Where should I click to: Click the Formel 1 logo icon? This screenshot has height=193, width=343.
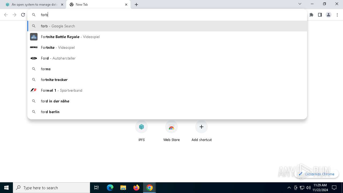(33, 90)
